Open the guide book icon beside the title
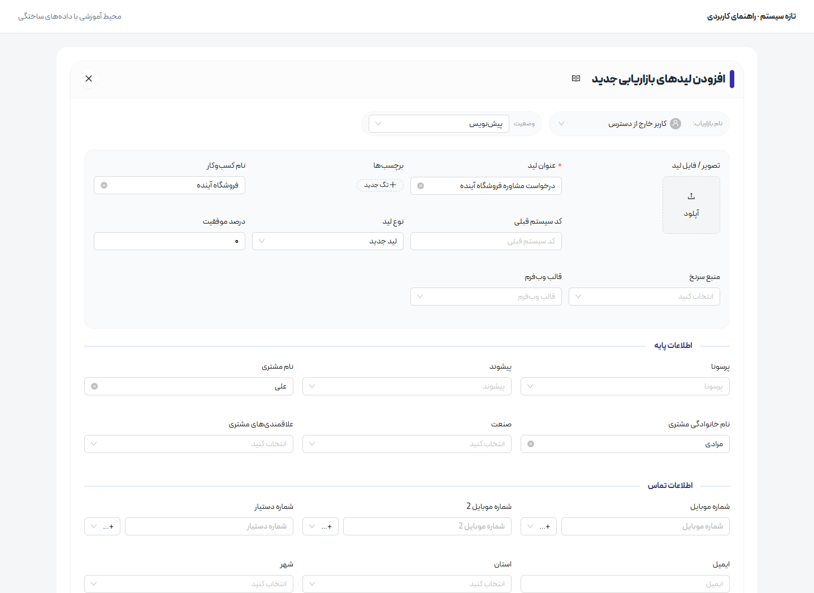 coord(576,79)
